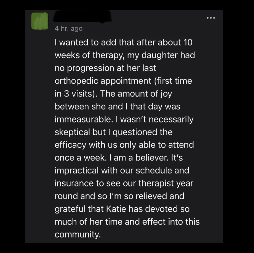Click the "4 hr. ago" timestamp
The height and width of the screenshot is (253, 254).
(x=69, y=28)
